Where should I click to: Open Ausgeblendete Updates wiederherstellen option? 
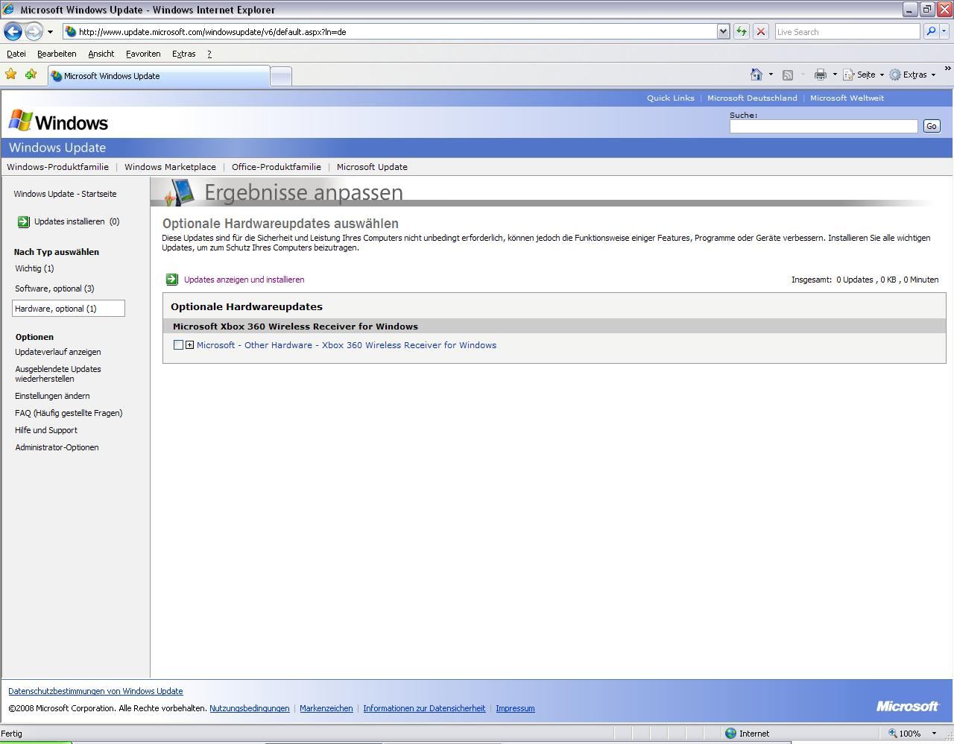[x=58, y=373]
